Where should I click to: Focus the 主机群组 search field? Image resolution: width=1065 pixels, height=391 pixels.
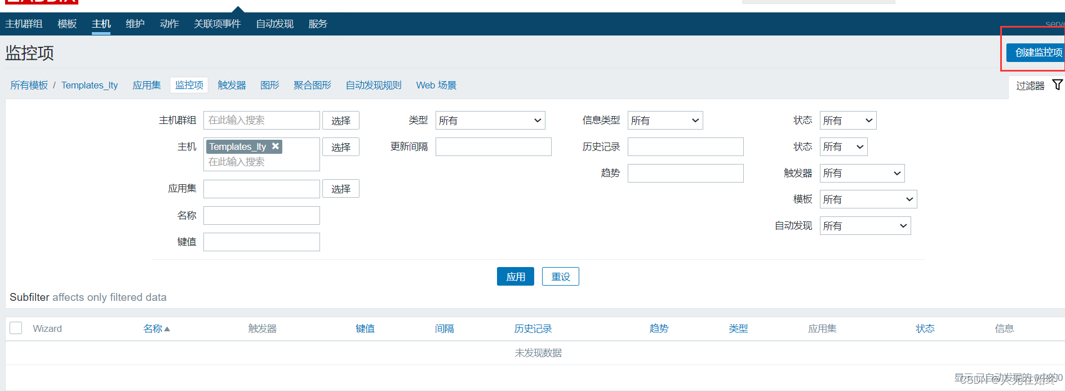pos(261,120)
